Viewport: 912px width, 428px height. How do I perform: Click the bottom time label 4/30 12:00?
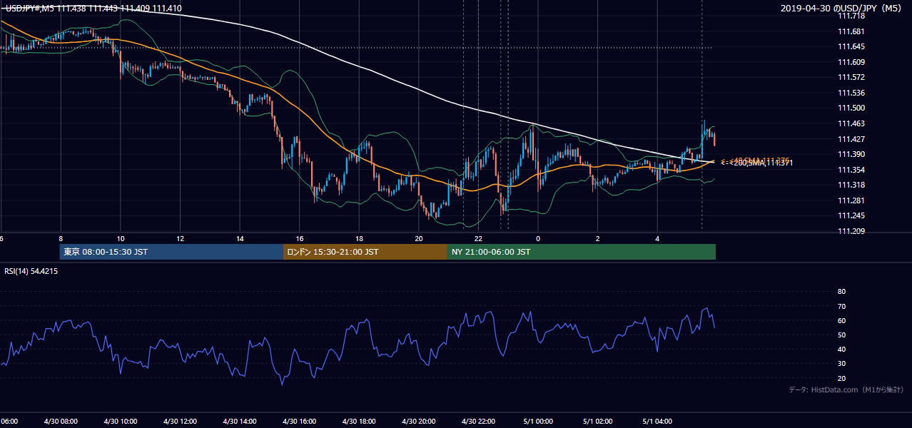180,422
